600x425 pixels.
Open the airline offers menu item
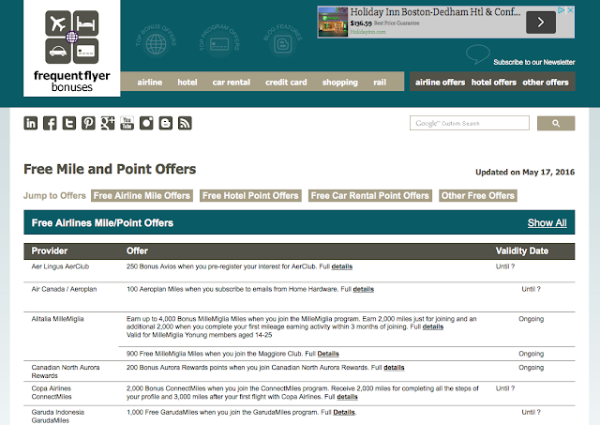tap(440, 82)
